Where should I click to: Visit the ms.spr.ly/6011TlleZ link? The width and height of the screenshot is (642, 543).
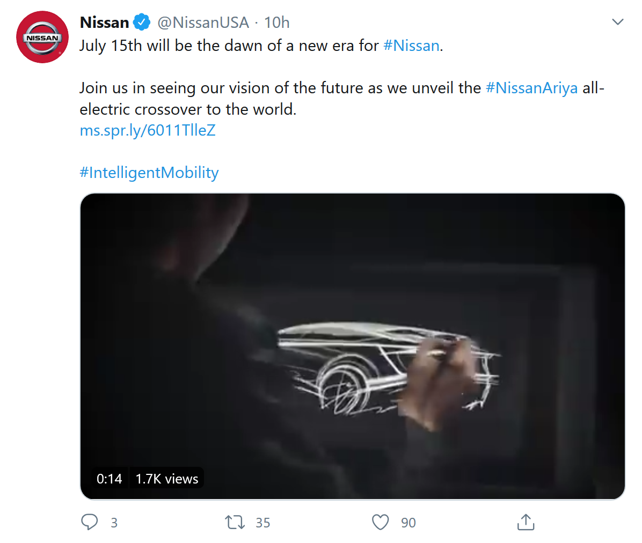coord(148,130)
